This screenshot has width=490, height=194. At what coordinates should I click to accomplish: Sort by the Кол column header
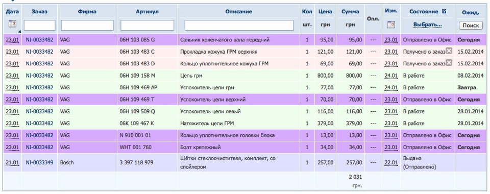(307, 12)
